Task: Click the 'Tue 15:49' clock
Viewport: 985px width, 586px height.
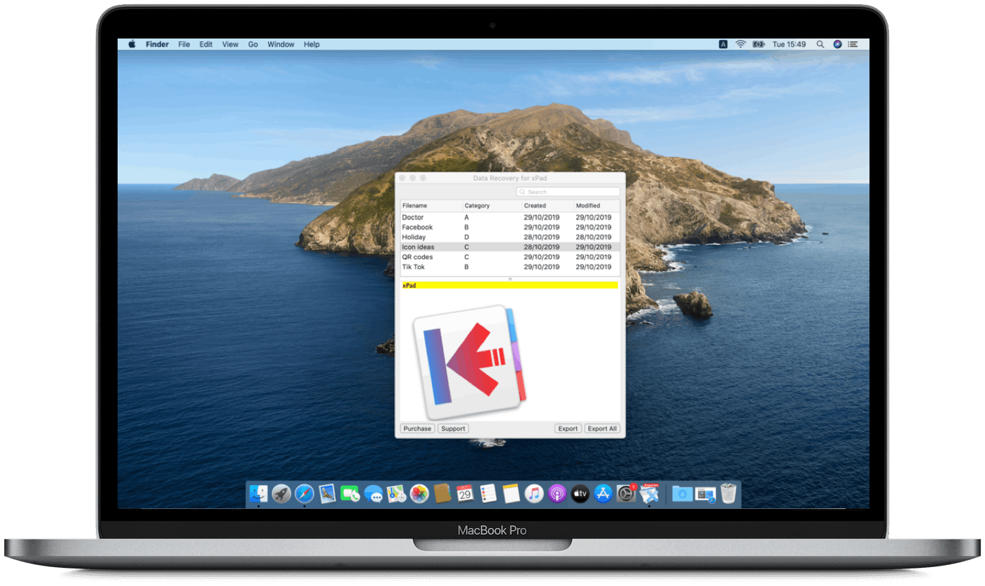Action: tap(789, 44)
